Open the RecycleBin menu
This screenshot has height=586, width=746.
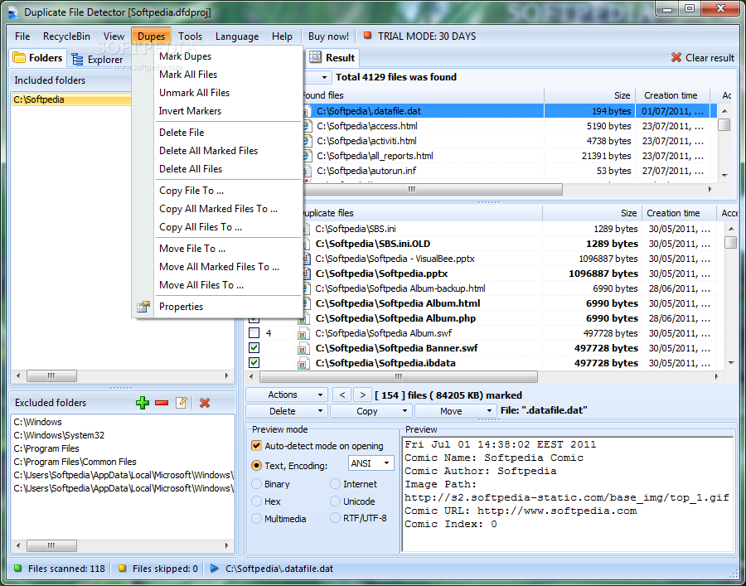click(66, 36)
